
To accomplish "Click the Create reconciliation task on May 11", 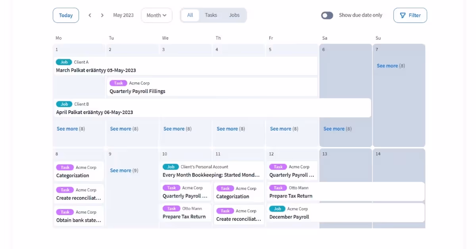I will (239, 217).
